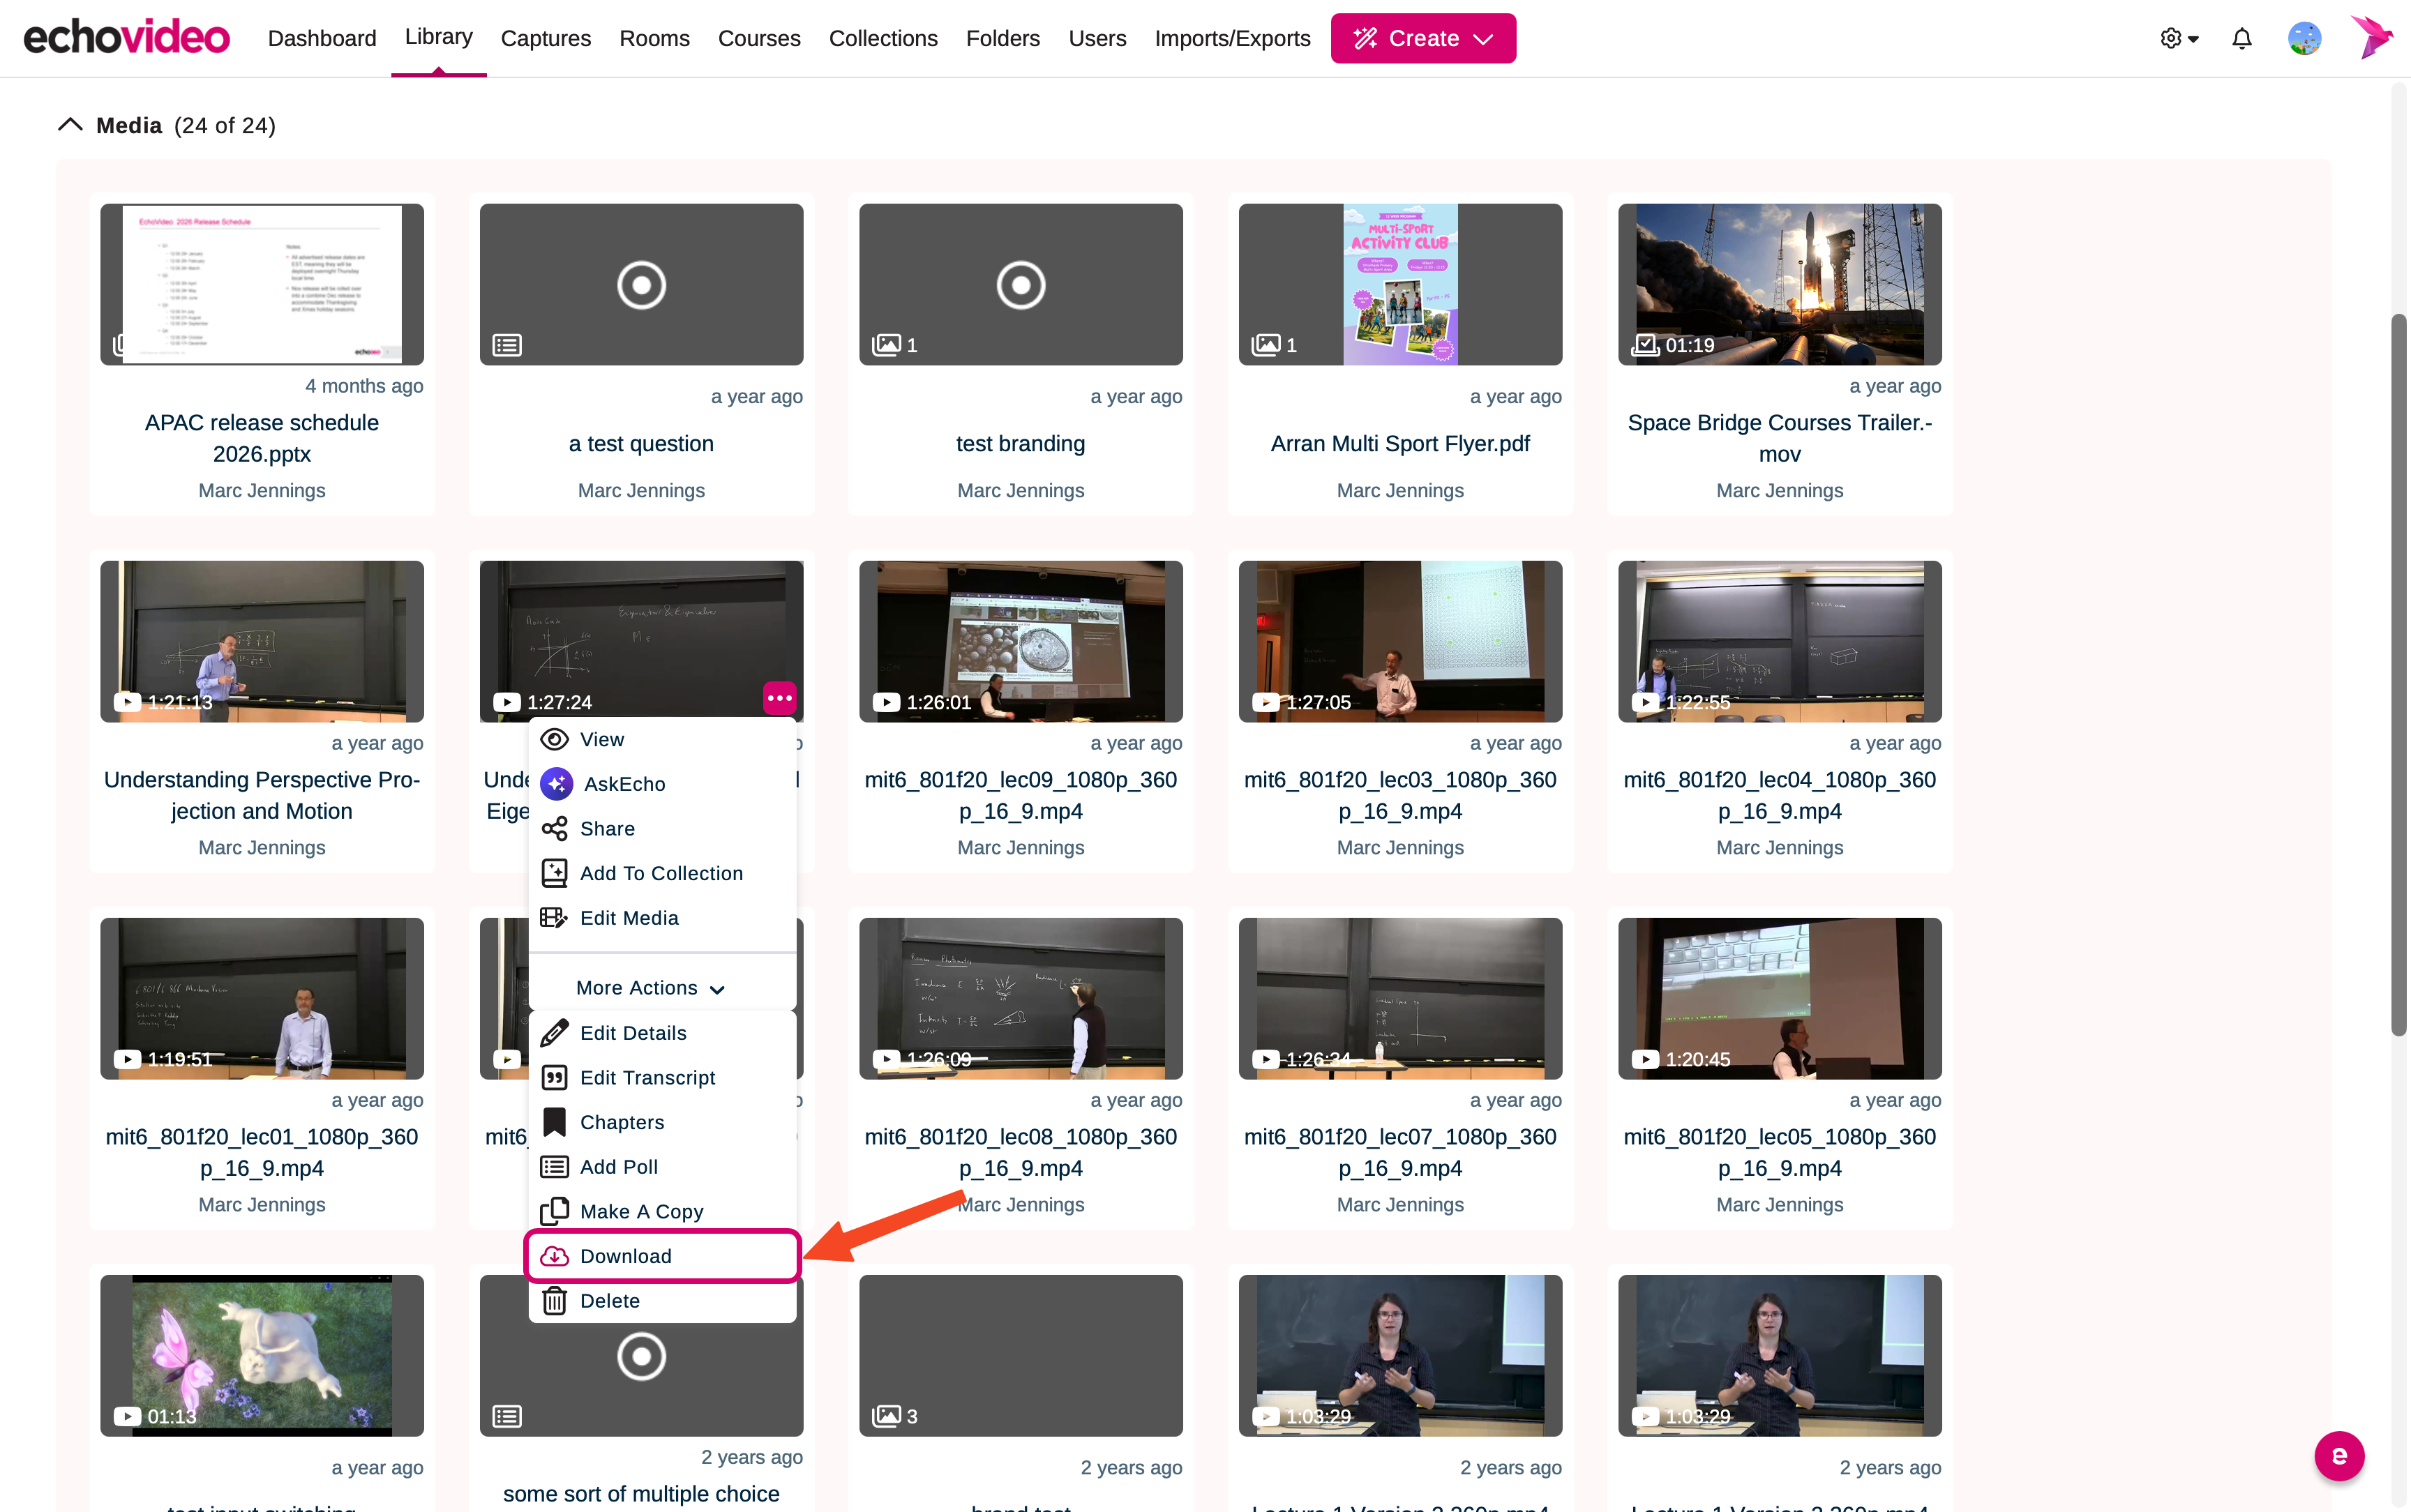Click the echovideo logo
The height and width of the screenshot is (1512, 2411).
pos(126,38)
